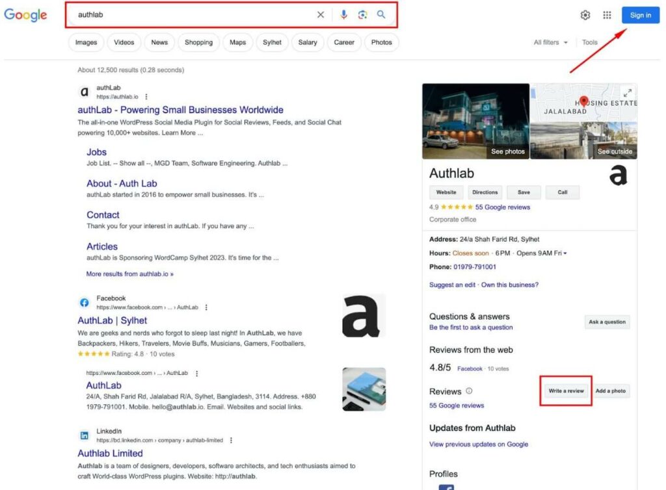Start voice search with microphone icon

[343, 15]
